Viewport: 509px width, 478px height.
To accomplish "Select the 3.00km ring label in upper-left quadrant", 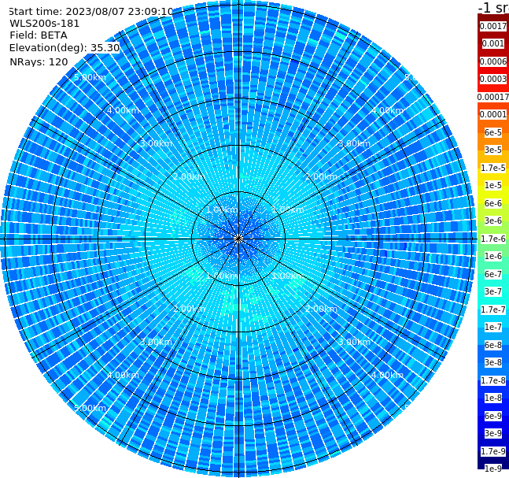I will pos(156,143).
